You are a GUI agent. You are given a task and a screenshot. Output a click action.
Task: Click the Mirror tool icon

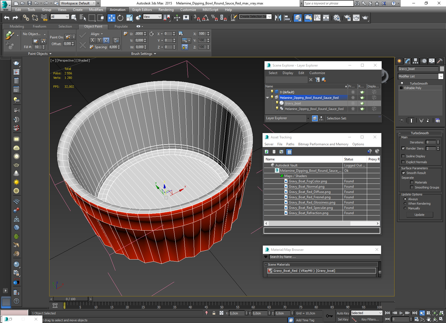click(278, 18)
